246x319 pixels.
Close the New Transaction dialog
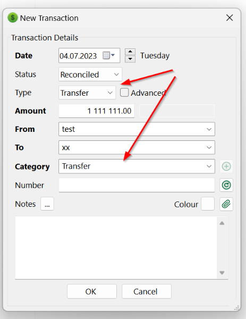coord(230,18)
